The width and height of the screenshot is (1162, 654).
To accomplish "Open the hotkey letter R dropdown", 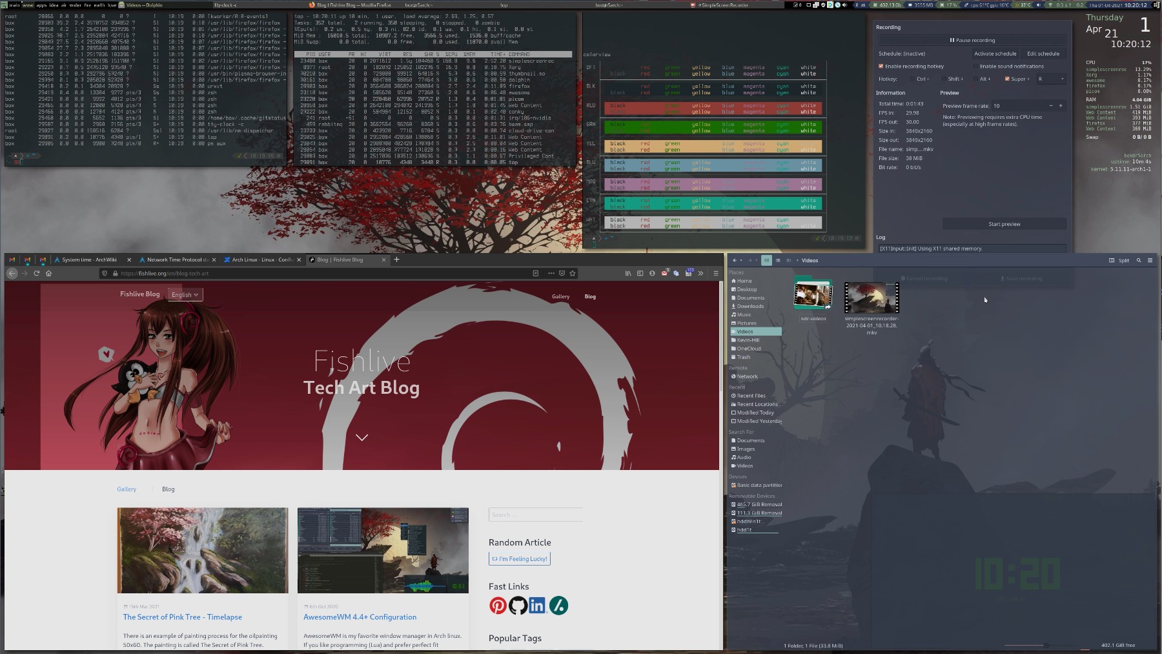I will (x=1051, y=79).
